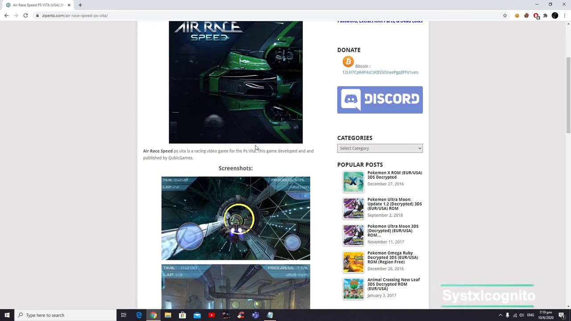
Task: Open the notification action center
Action: coord(562,315)
